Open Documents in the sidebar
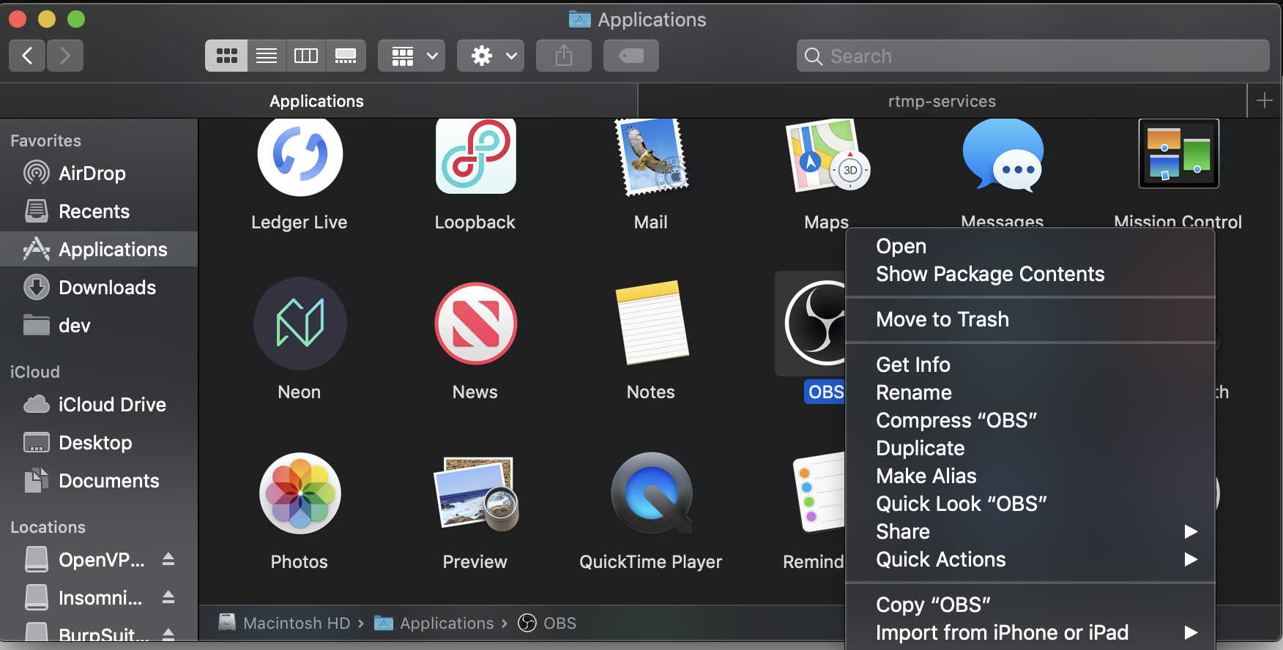Image resolution: width=1283 pixels, height=650 pixels. [99, 481]
